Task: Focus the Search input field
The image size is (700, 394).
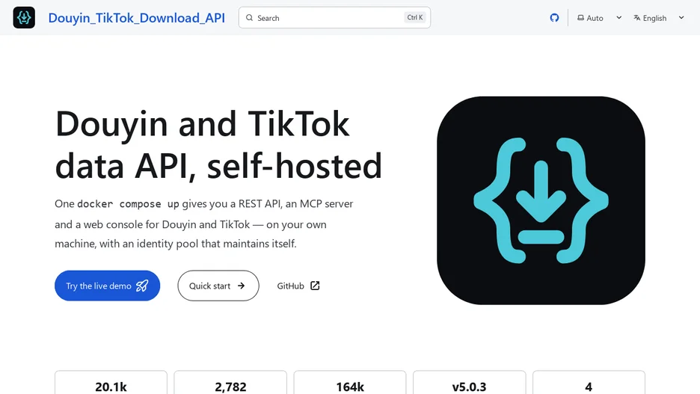Action: (x=334, y=17)
